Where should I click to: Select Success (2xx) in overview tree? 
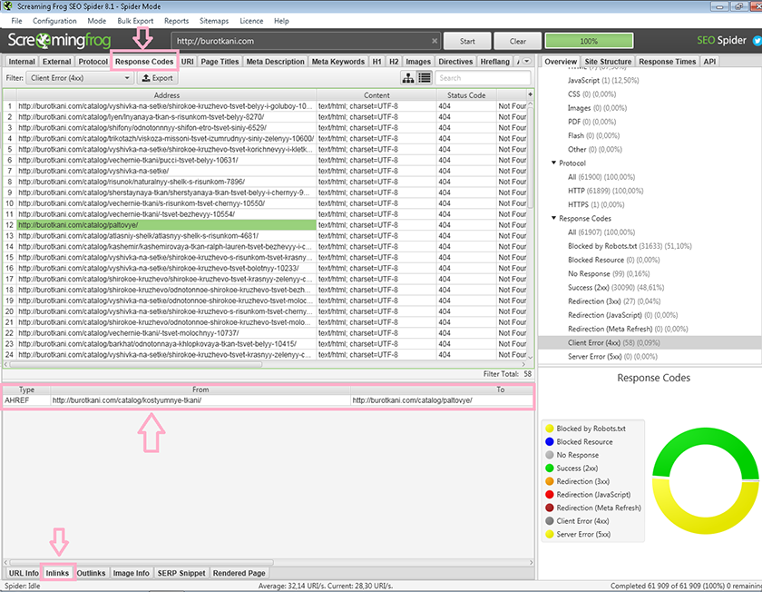(616, 288)
